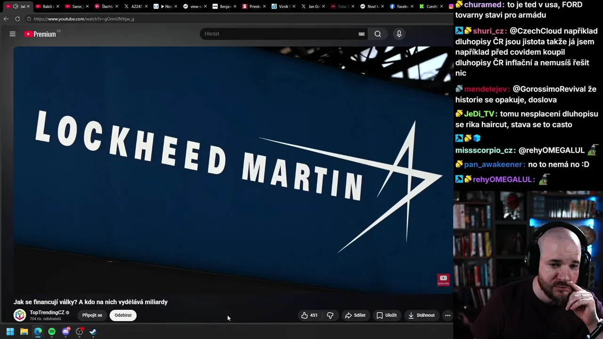Screen dimensions: 603x339
Task: Click chat username missscorpio_cz
Action: 484,151
